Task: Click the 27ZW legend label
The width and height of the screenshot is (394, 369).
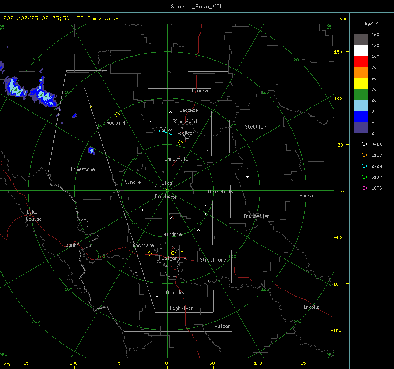Action: click(376, 166)
